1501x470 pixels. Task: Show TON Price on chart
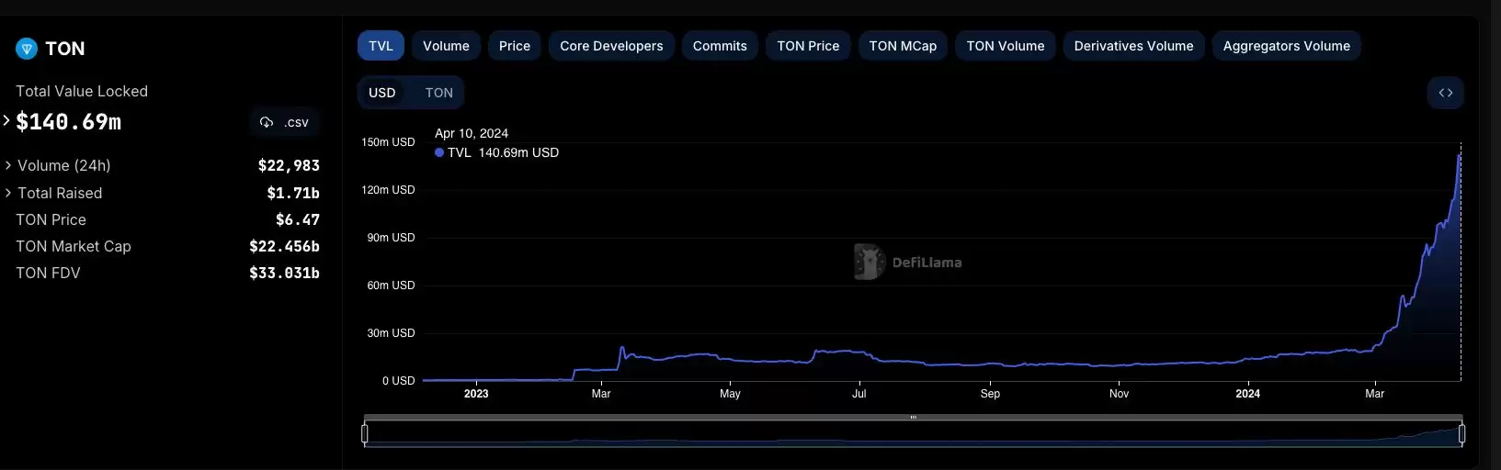808,46
